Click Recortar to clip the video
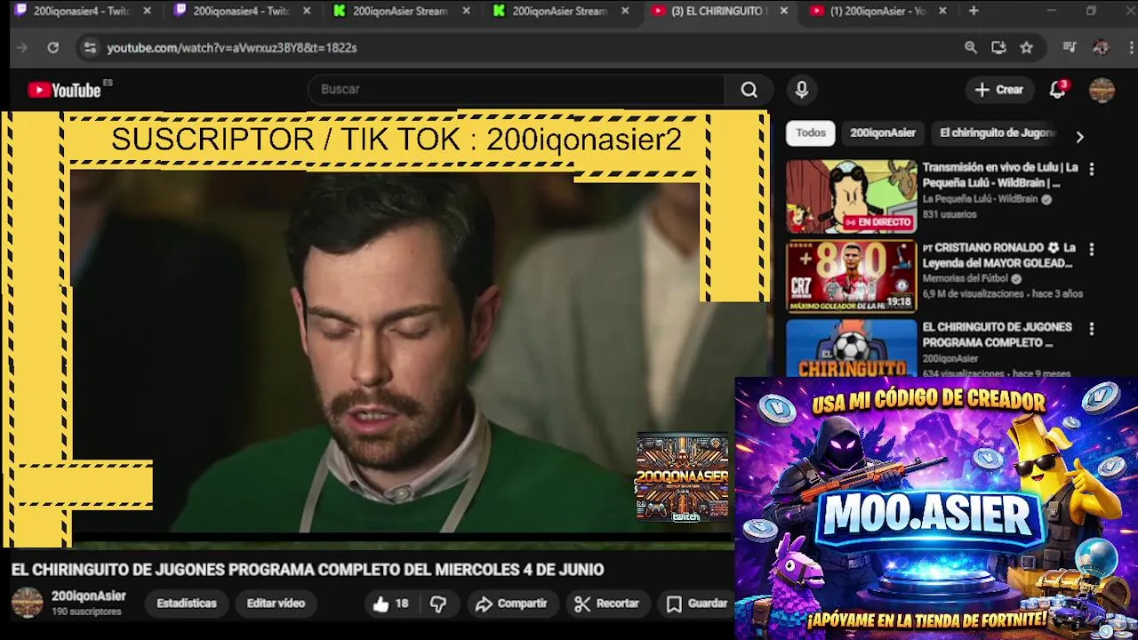 click(x=607, y=604)
